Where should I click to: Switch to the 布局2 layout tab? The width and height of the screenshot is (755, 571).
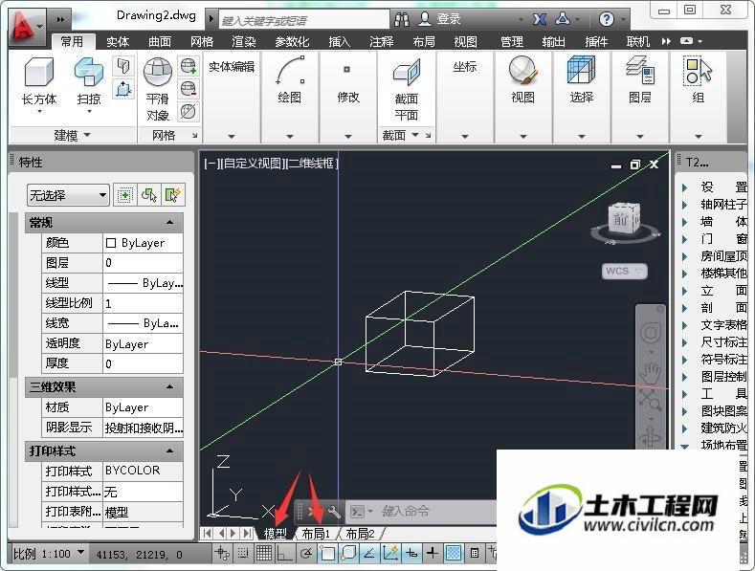pos(360,534)
